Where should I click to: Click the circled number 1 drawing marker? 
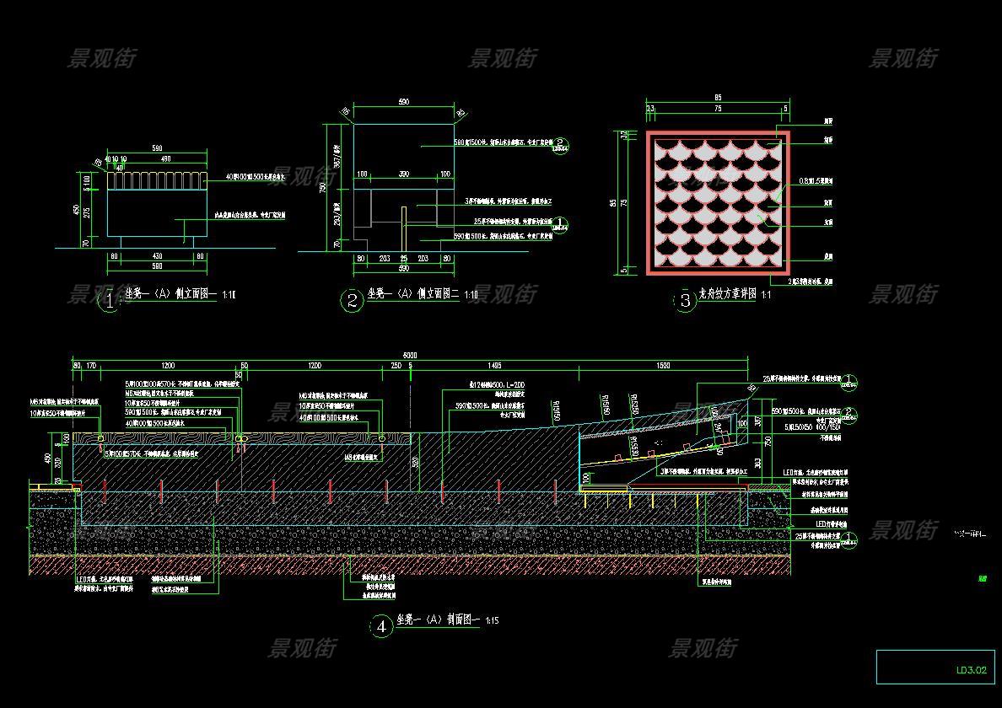tap(109, 301)
